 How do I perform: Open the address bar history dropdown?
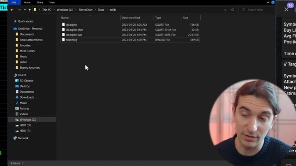pyautogui.click(x=225, y=10)
